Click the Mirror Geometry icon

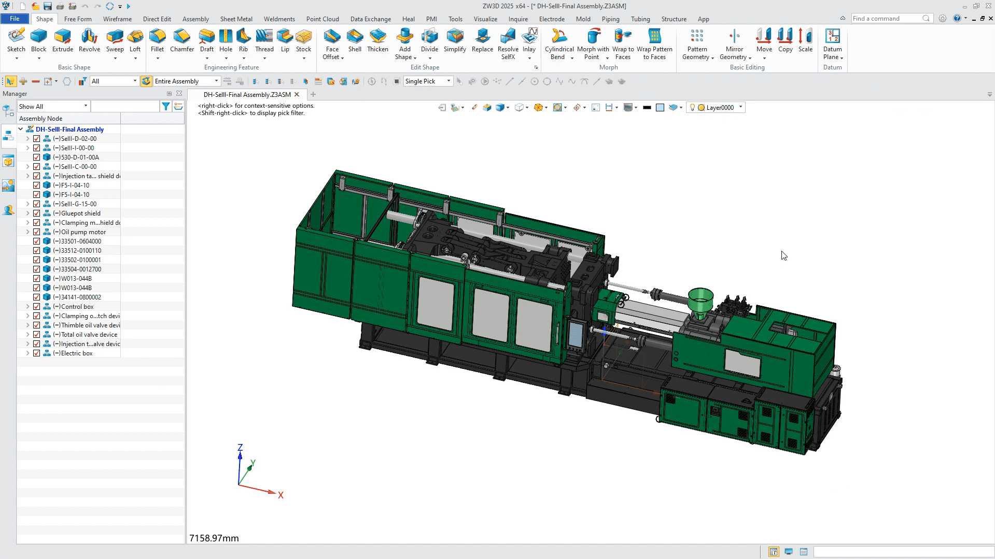(734, 36)
